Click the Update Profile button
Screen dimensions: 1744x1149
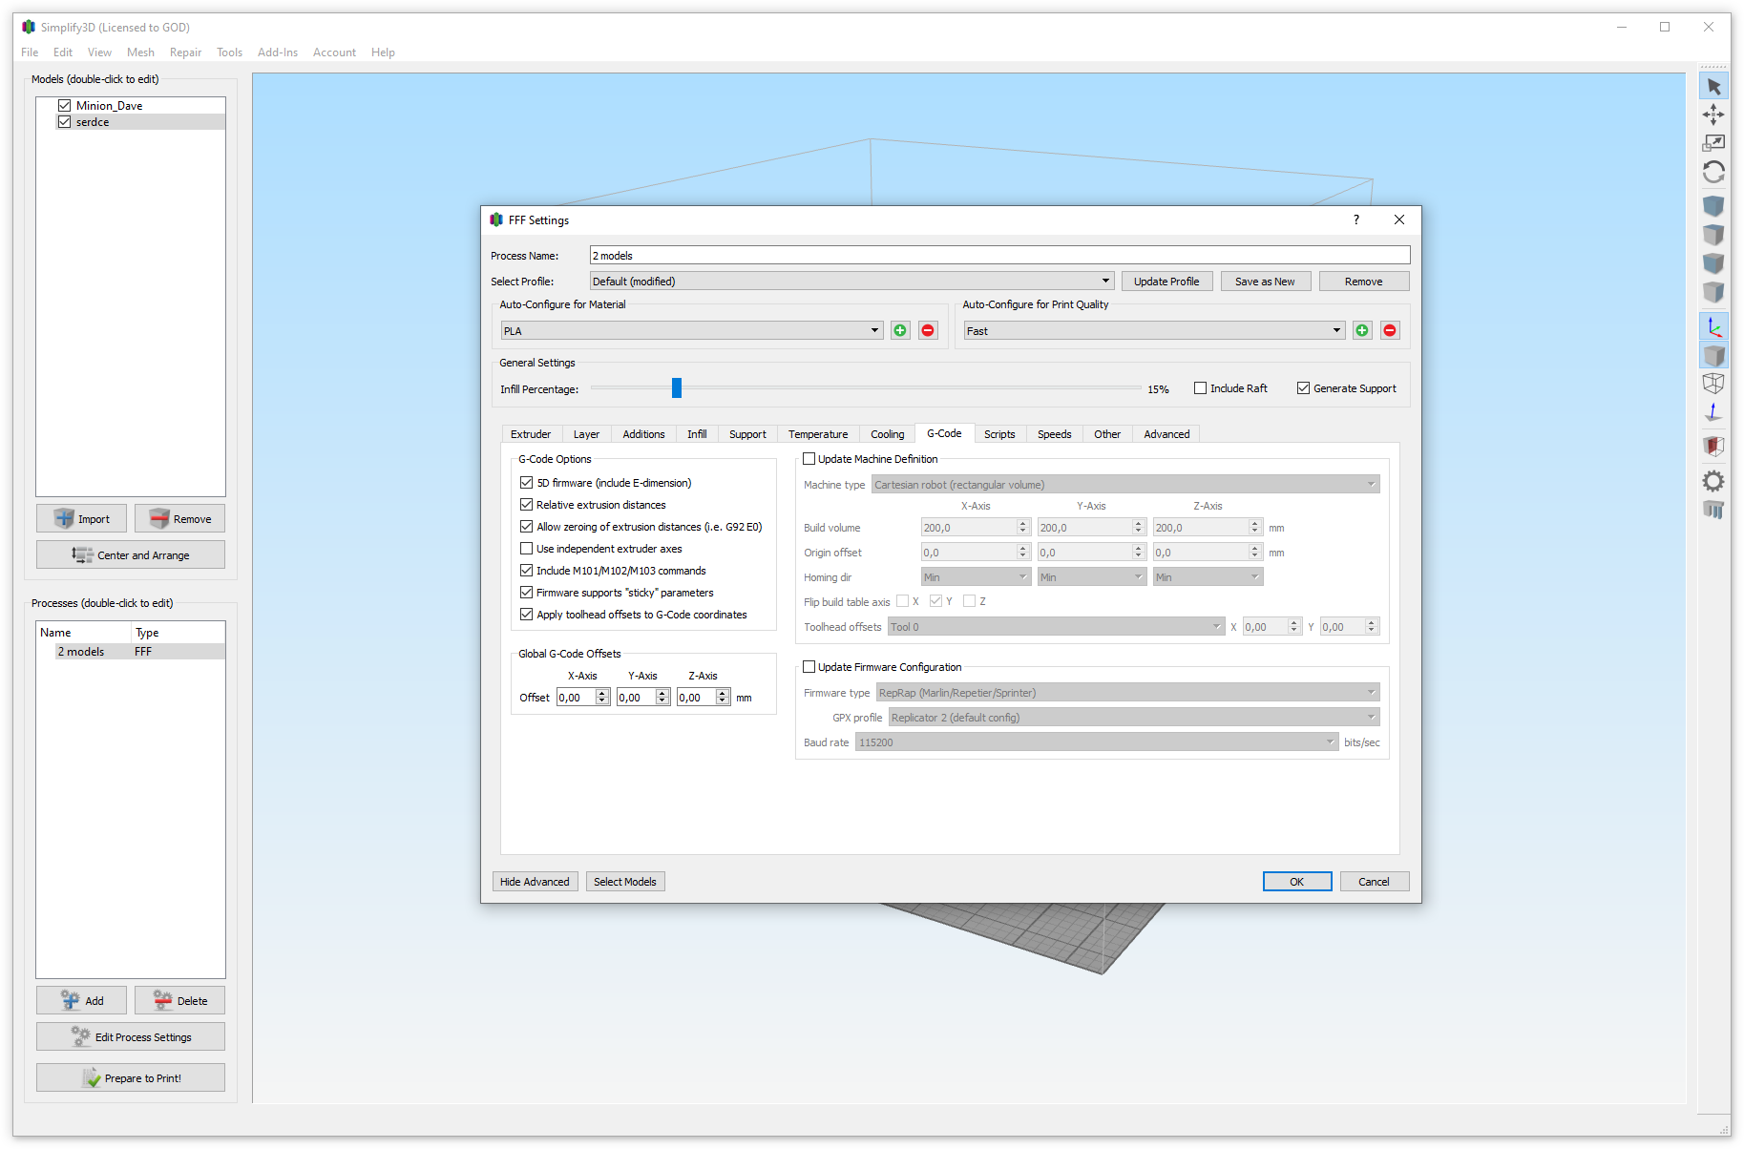(1166, 282)
